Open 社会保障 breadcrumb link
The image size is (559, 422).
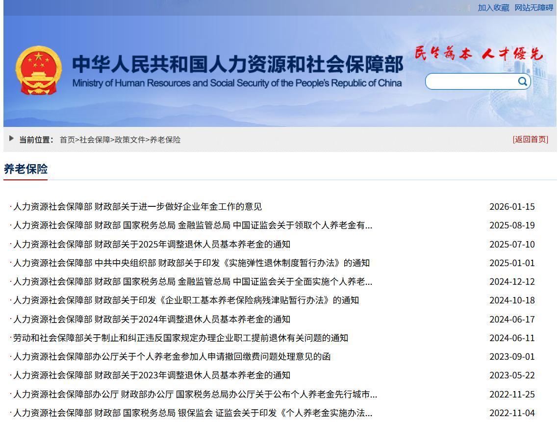[95, 140]
